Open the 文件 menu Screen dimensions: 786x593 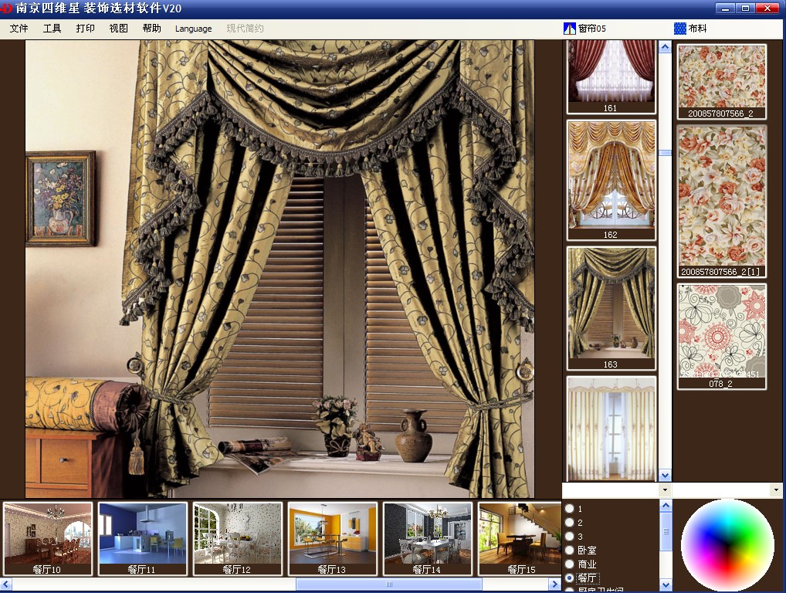tap(19, 29)
